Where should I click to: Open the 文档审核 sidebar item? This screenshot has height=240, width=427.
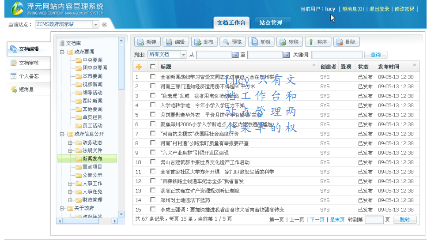[29, 63]
